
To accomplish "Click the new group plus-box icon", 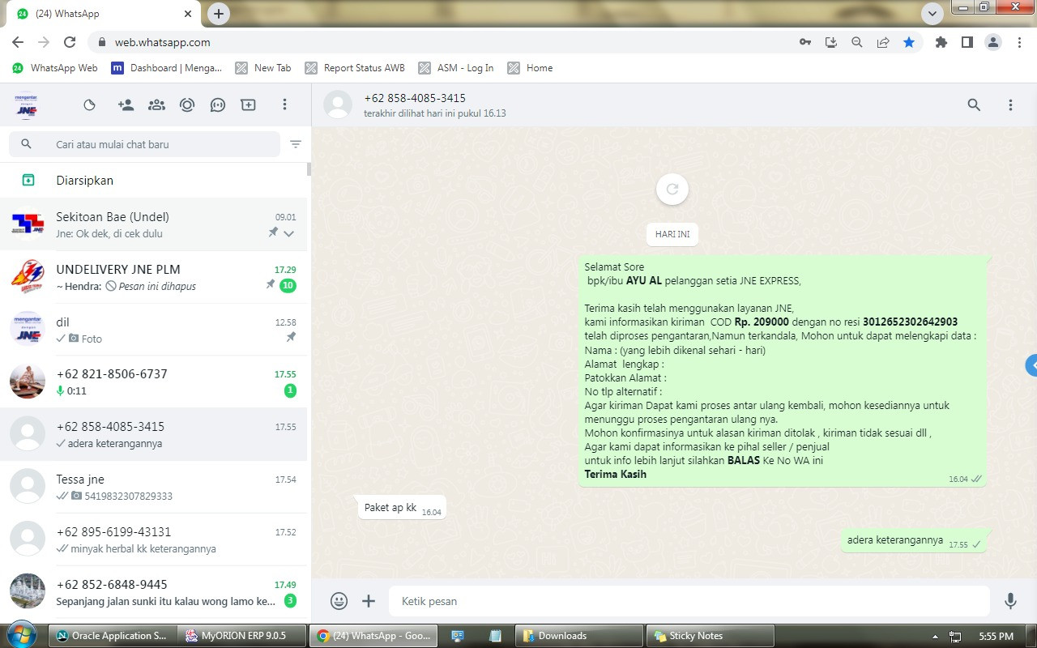I will coord(248,104).
